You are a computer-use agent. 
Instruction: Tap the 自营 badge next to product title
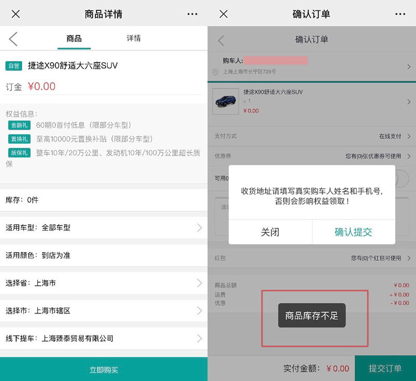tap(14, 66)
